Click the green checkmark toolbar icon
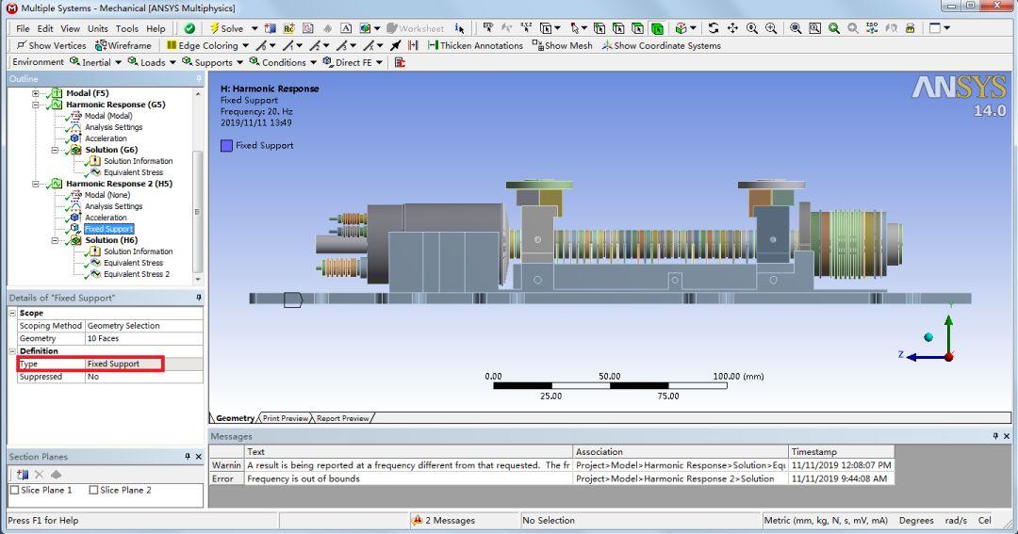 point(189,28)
